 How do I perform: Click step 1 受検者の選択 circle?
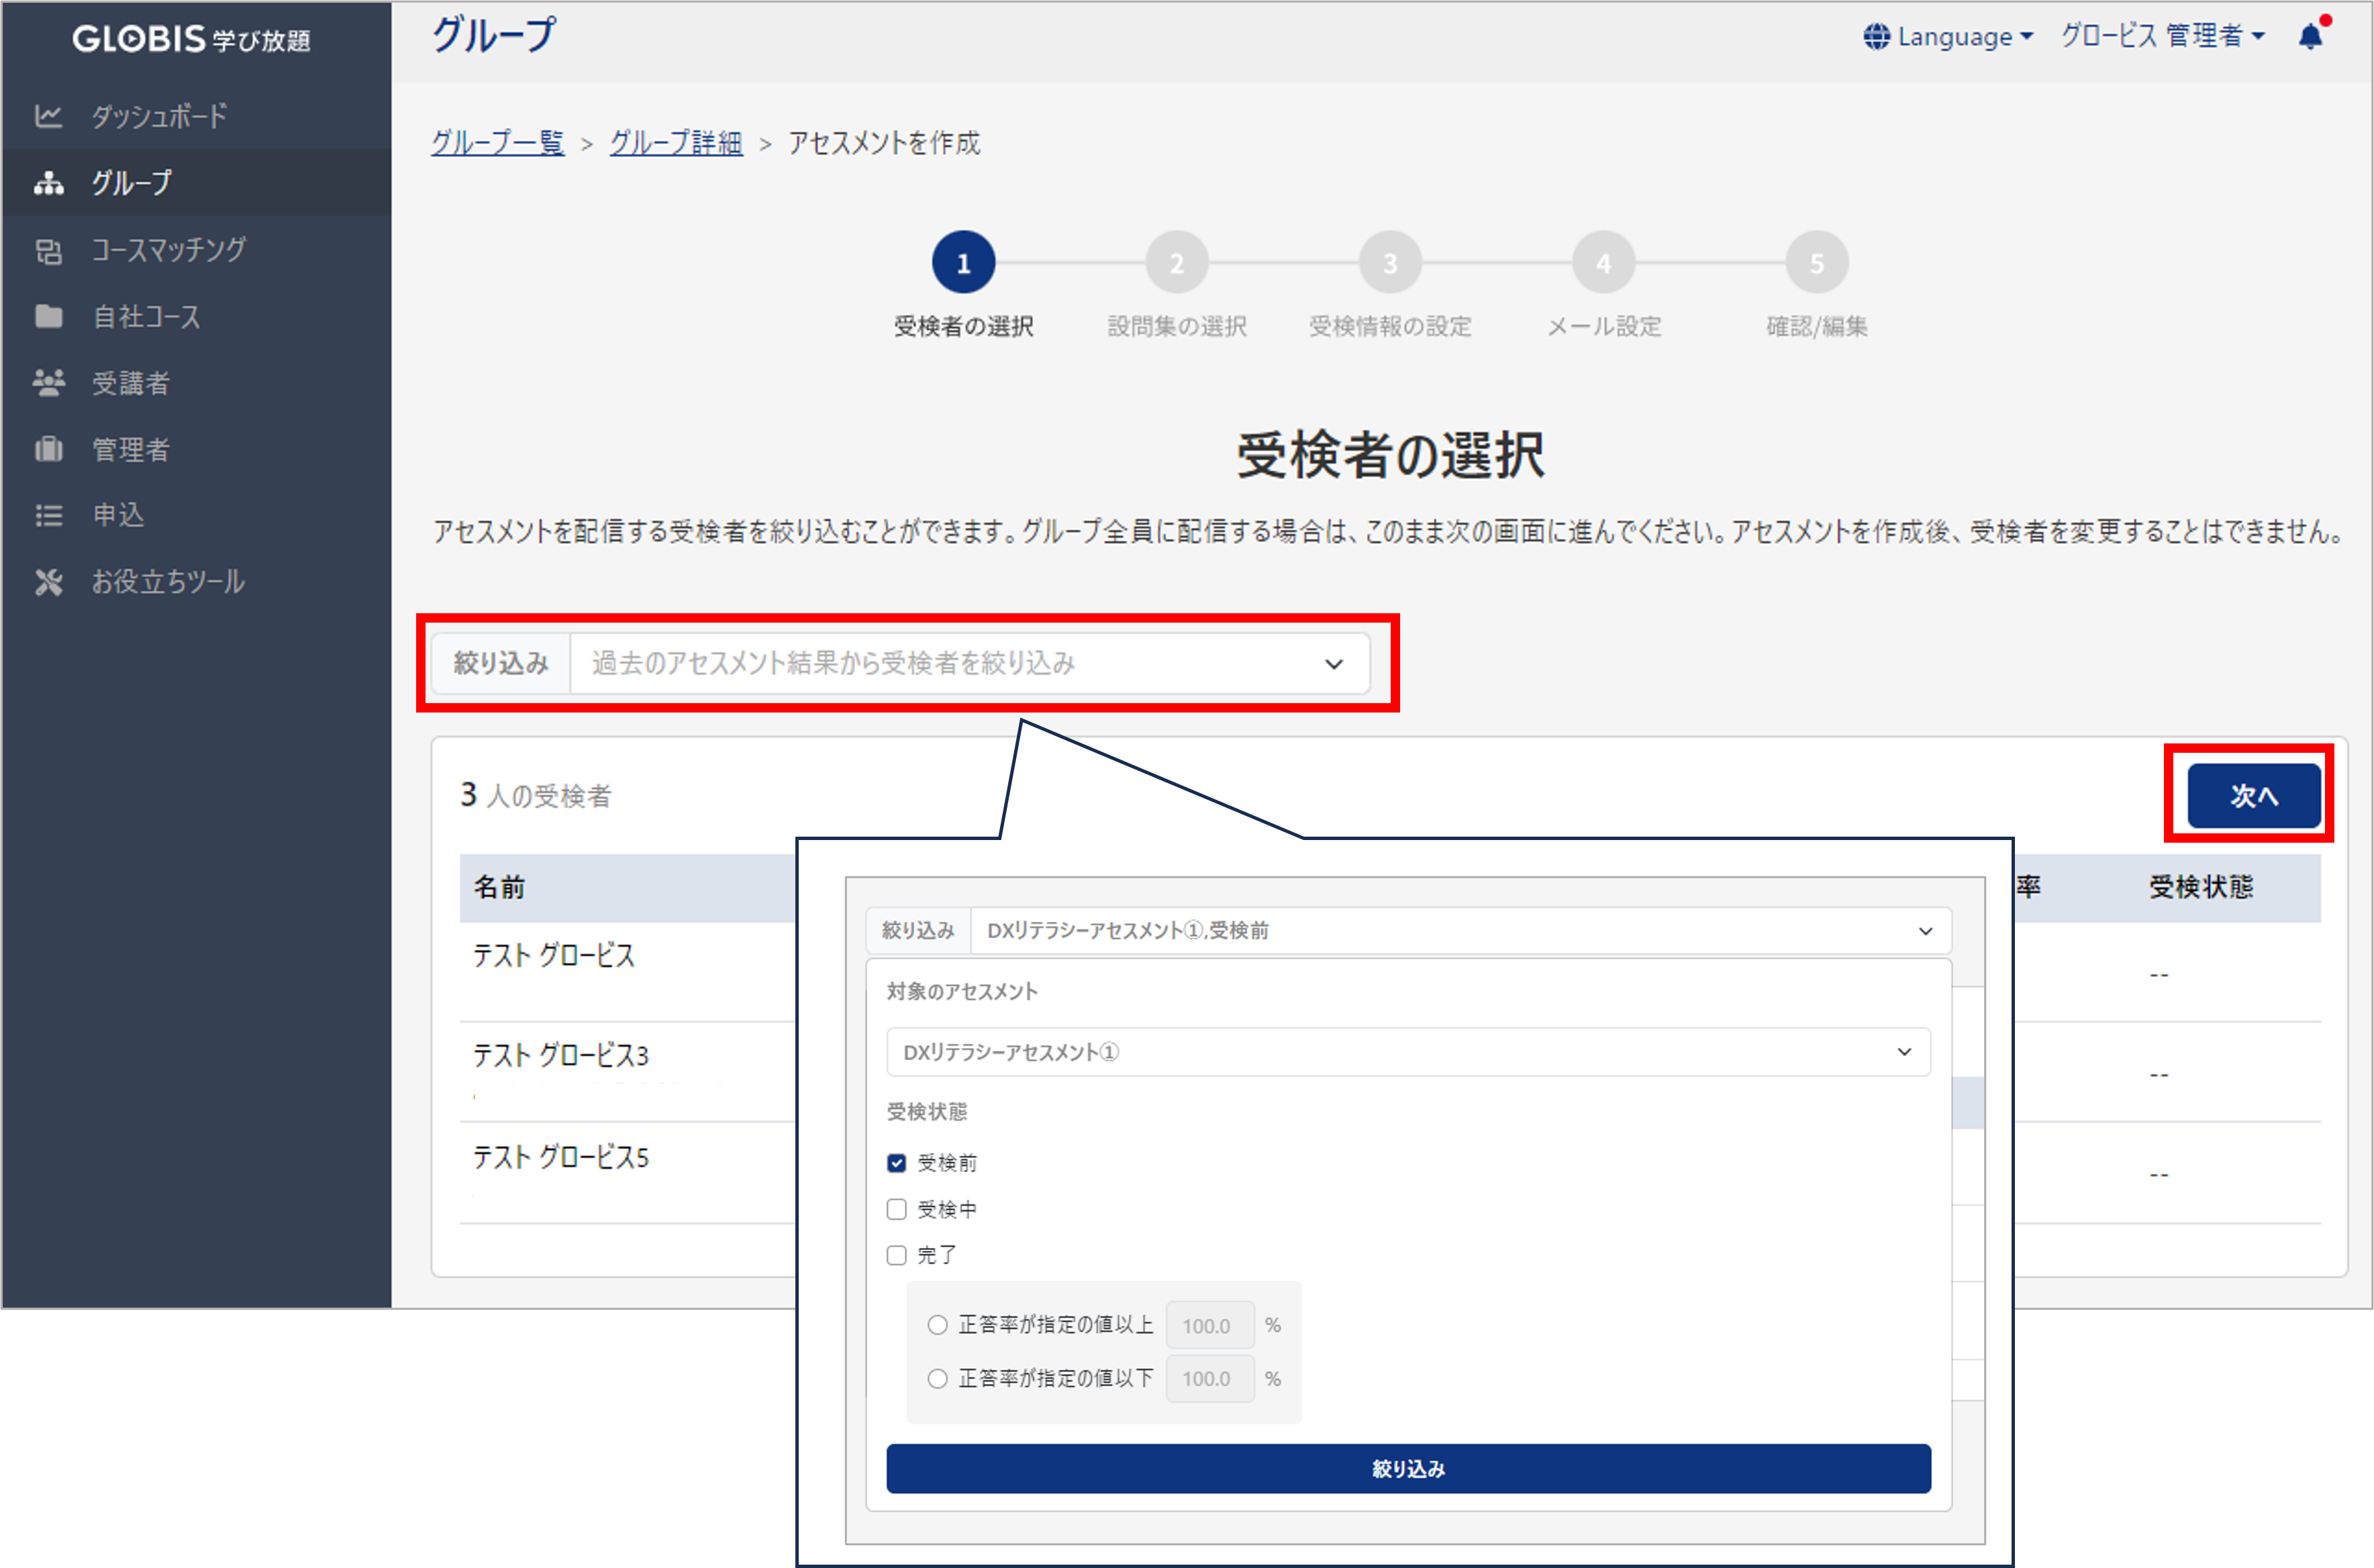click(x=963, y=263)
